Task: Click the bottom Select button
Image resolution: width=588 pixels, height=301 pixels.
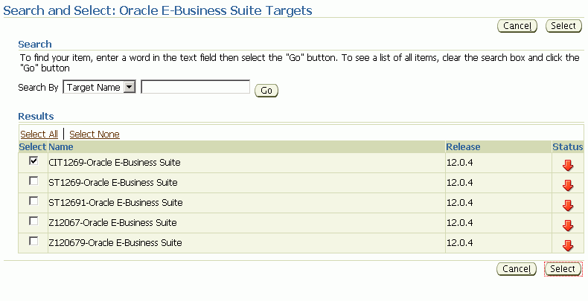Action: pyautogui.click(x=563, y=269)
